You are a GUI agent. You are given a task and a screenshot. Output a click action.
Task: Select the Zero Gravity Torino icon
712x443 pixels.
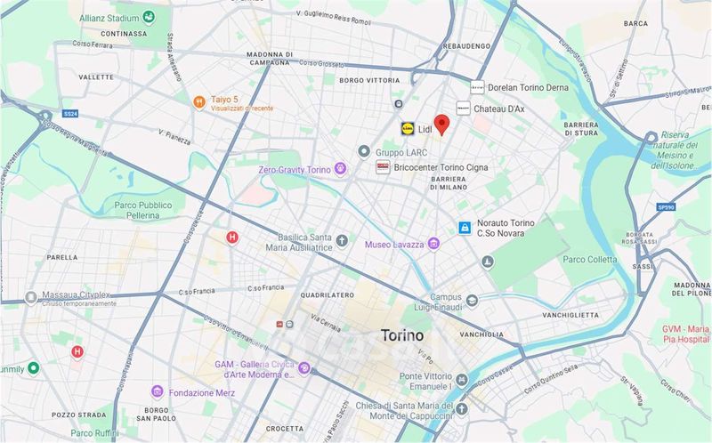(x=340, y=169)
